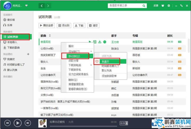Image resolution: width=191 pixels, height=129 pixels.
Task: Select 试听列表 in sidebar
Action: click(16, 37)
